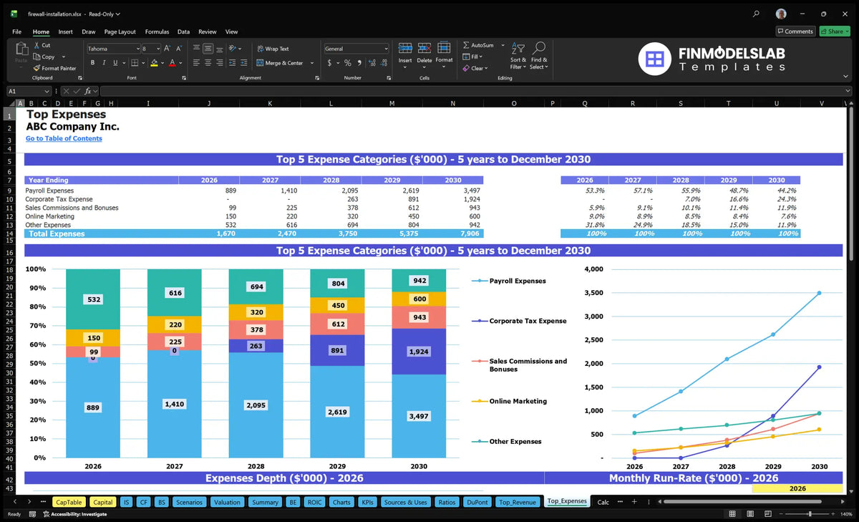Open the Find & Select magnifier

[539, 56]
